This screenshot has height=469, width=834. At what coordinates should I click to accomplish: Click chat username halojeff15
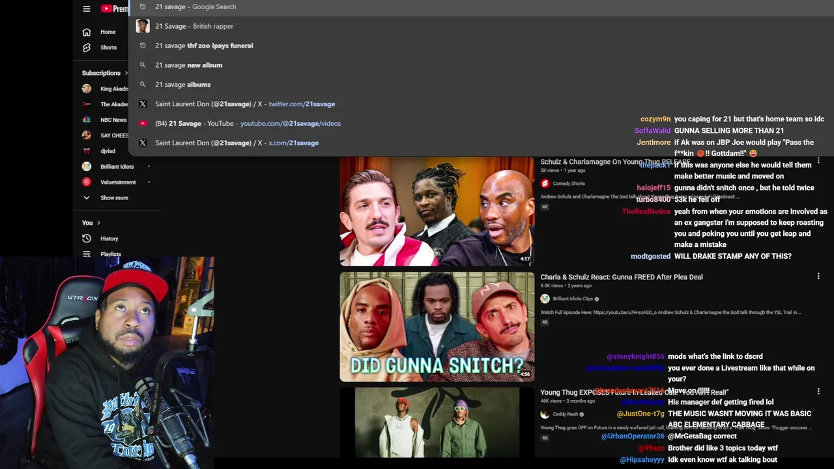654,188
